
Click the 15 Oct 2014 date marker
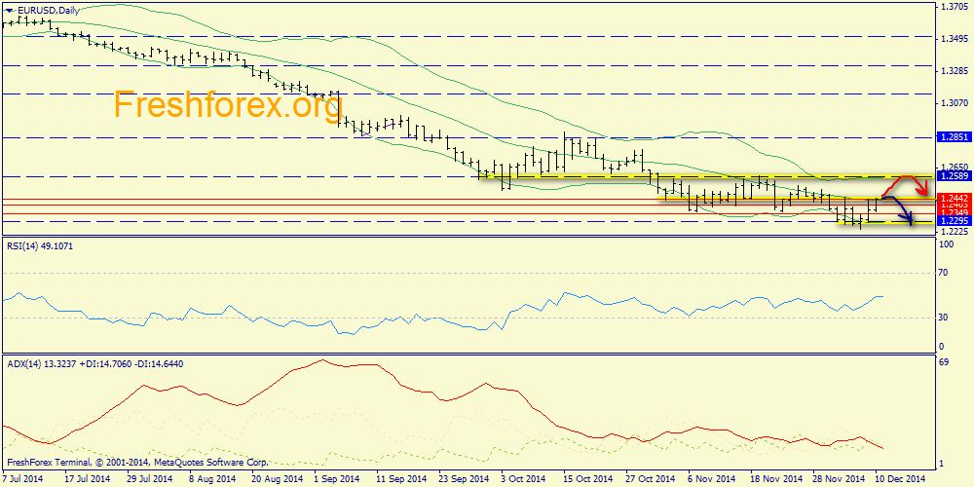[587, 479]
